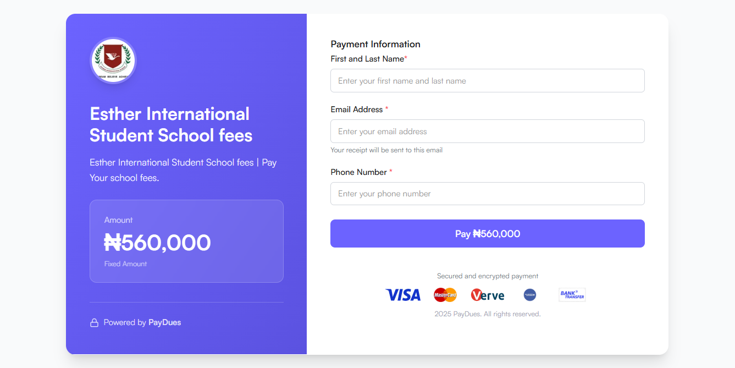735x368 pixels.
Task: Click the Visa card logo
Action: [x=403, y=295]
